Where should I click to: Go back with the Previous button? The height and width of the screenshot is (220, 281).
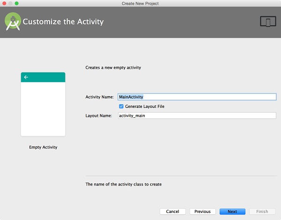point(202,212)
